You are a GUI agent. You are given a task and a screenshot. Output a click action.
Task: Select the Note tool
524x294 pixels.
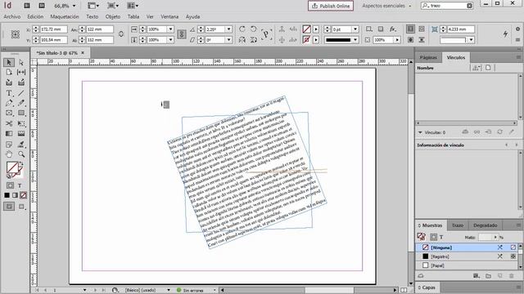pos(9,145)
